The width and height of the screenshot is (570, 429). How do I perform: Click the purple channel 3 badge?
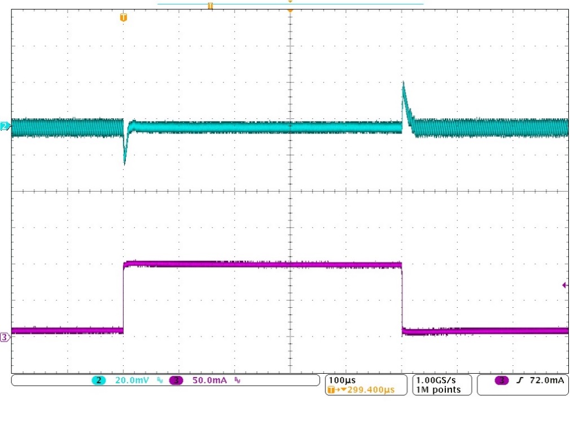coord(176,381)
